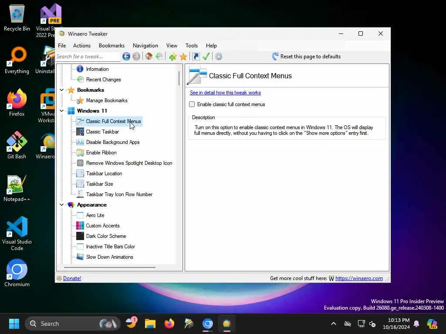Screen dimensions: 446x334
Task: Open Everything desktop shortcut
Action: 17,60
